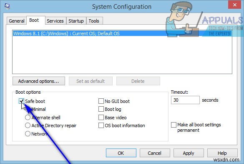Click the System Configuration title bar icon
Image resolution: width=244 pixels, height=164 pixels.
[x=7, y=6]
